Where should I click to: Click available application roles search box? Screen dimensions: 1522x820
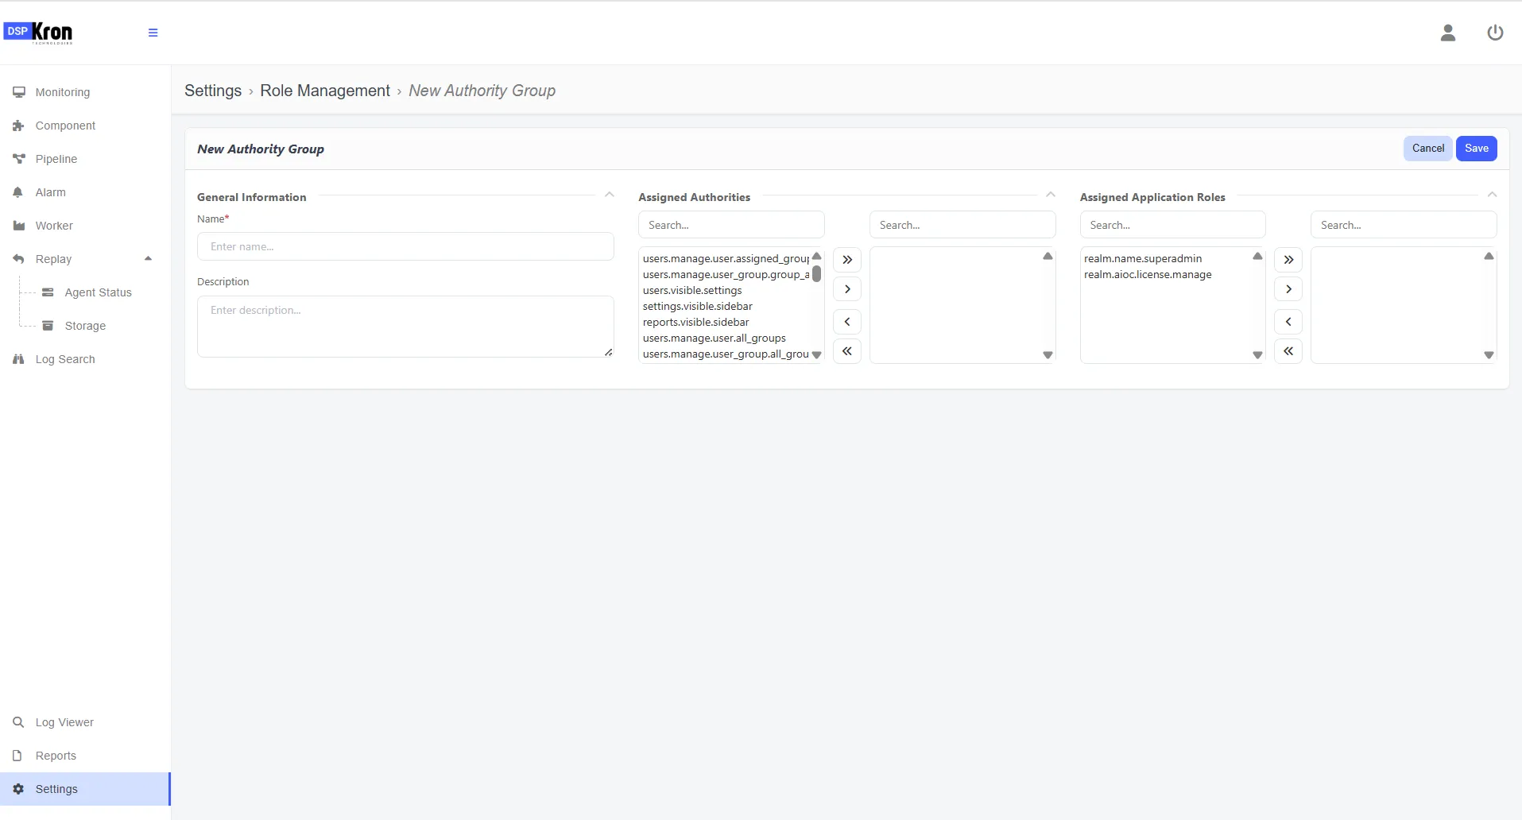click(1172, 225)
